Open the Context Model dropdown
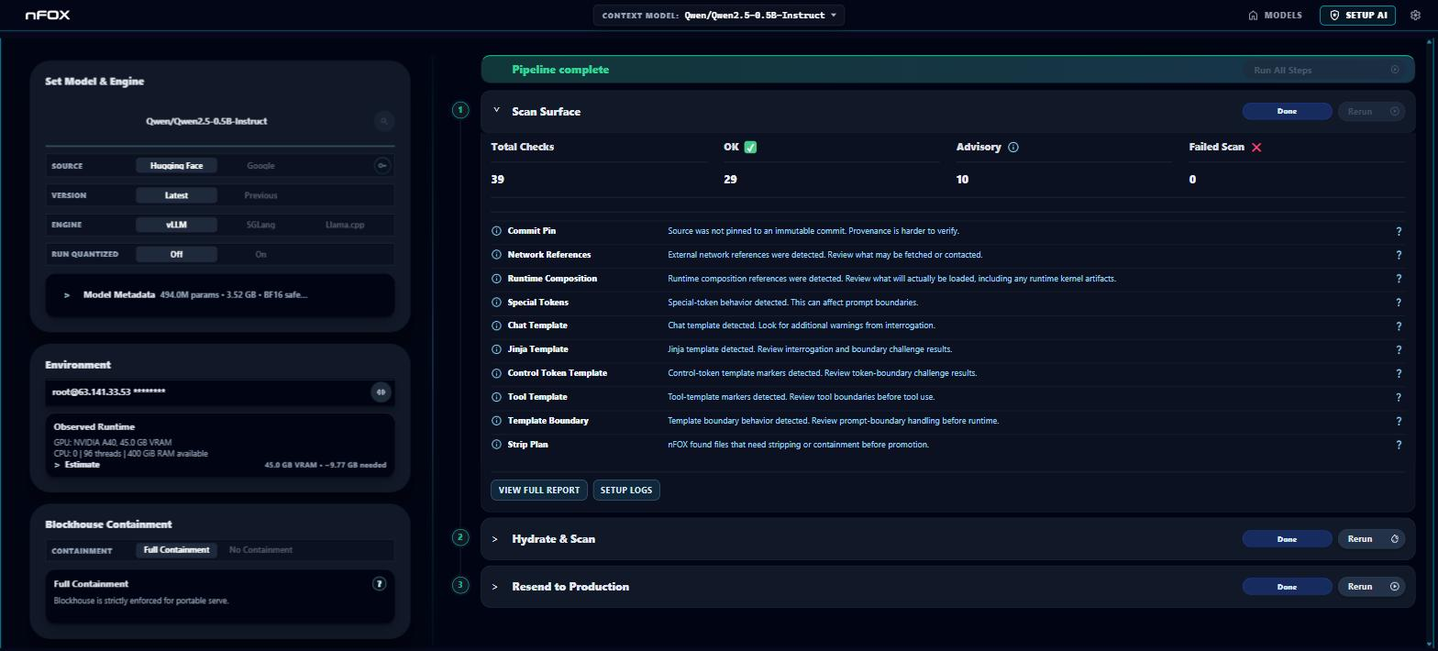 click(719, 16)
